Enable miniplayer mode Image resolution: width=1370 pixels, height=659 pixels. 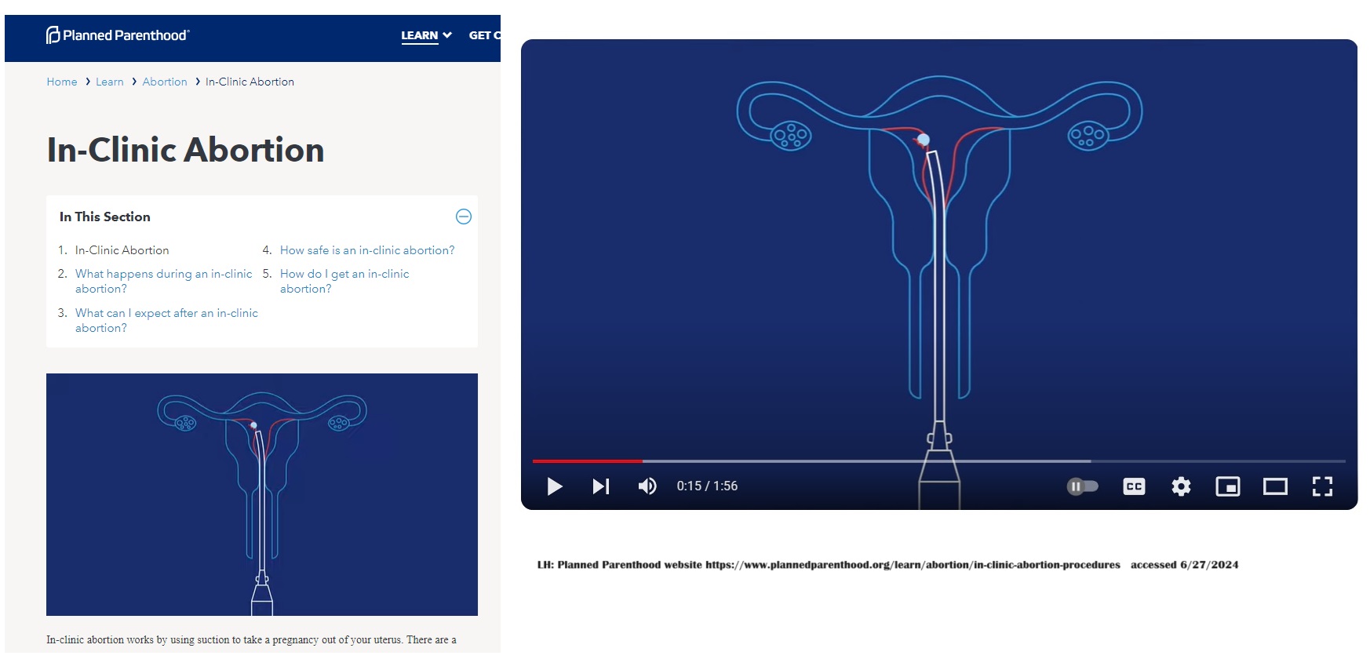[x=1228, y=486]
